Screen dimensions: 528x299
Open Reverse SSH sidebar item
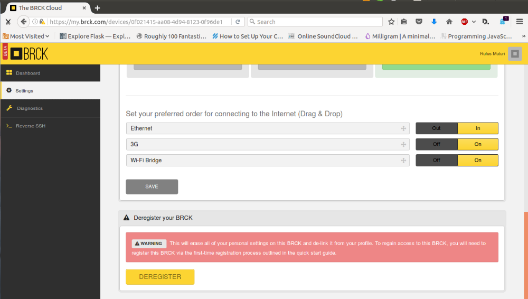pyautogui.click(x=51, y=126)
